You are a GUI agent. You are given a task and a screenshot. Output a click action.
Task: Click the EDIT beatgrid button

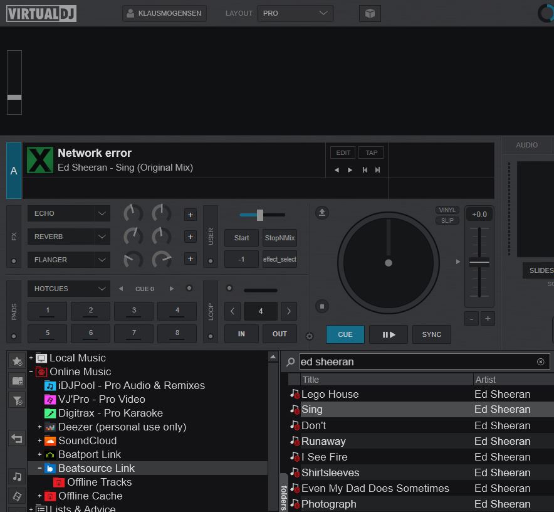pyautogui.click(x=343, y=153)
